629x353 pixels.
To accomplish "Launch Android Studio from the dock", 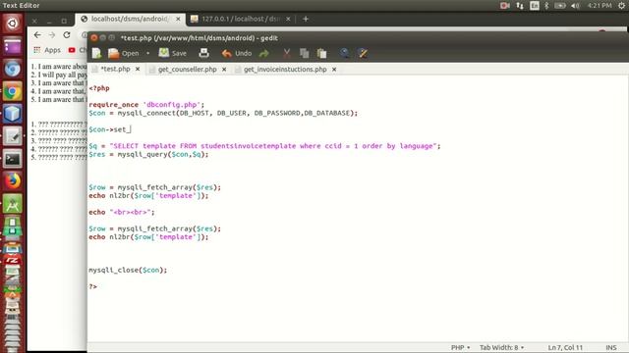I will [x=13, y=204].
